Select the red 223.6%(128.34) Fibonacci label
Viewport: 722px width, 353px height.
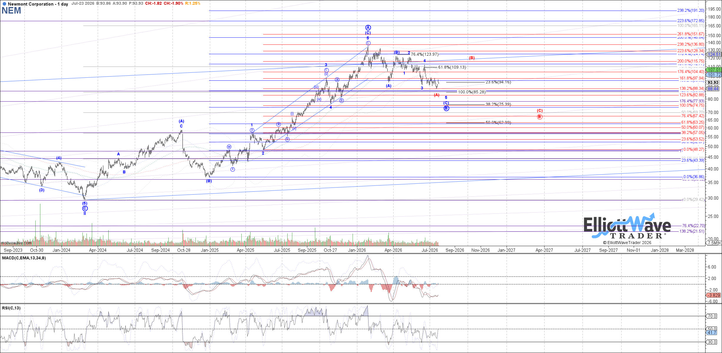(x=691, y=51)
